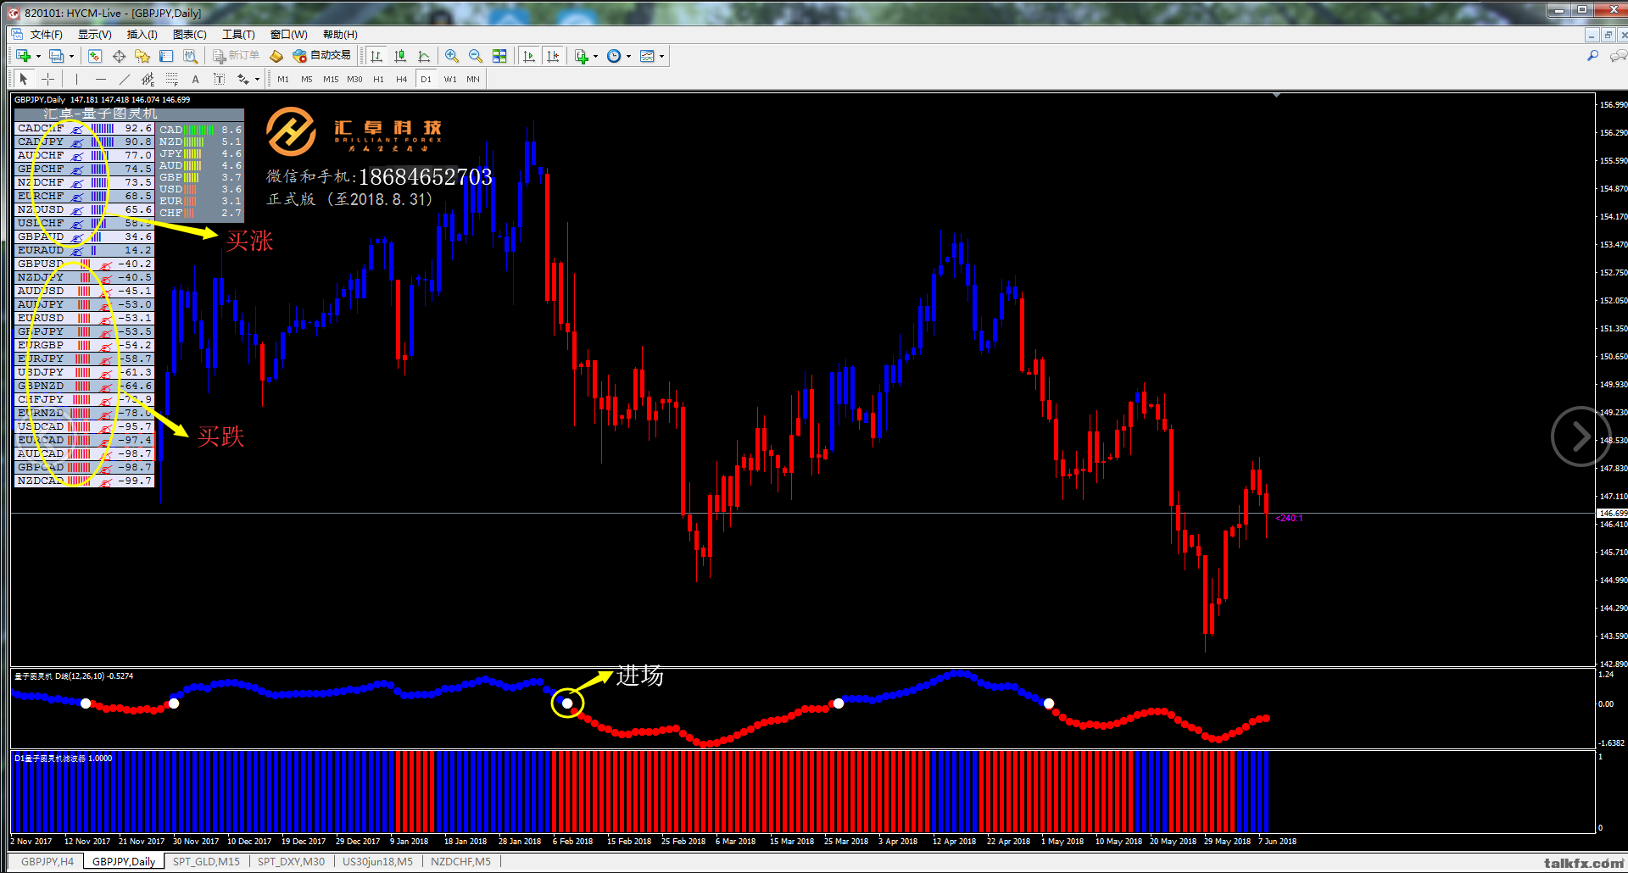This screenshot has width=1628, height=873.
Task: Open the 图表(C) menu
Action: click(189, 35)
